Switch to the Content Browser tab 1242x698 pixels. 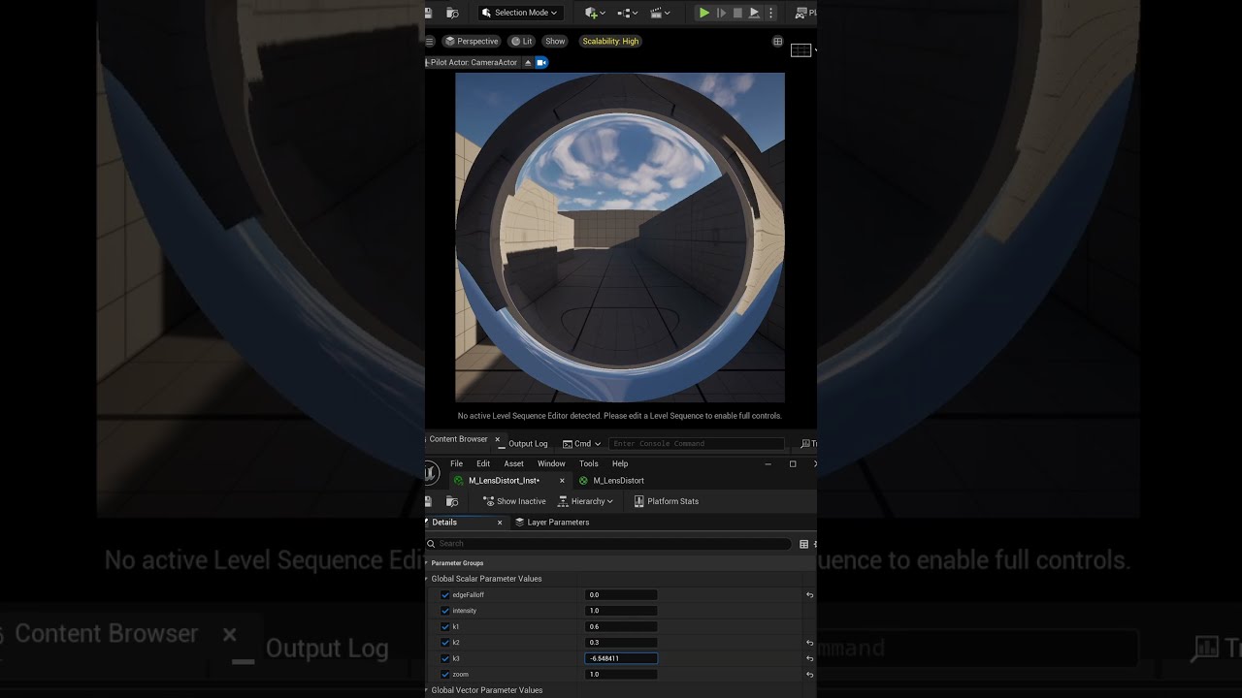(458, 439)
